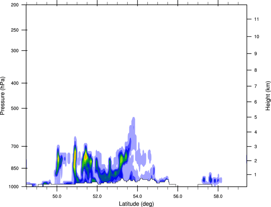Click the 10 km height label
The height and width of the screenshot is (207, 271).
(x=256, y=37)
